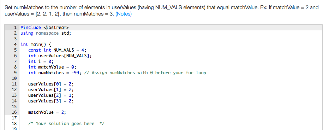Click the userValues[0] = 2 line
323x130 pixels.
51,84
